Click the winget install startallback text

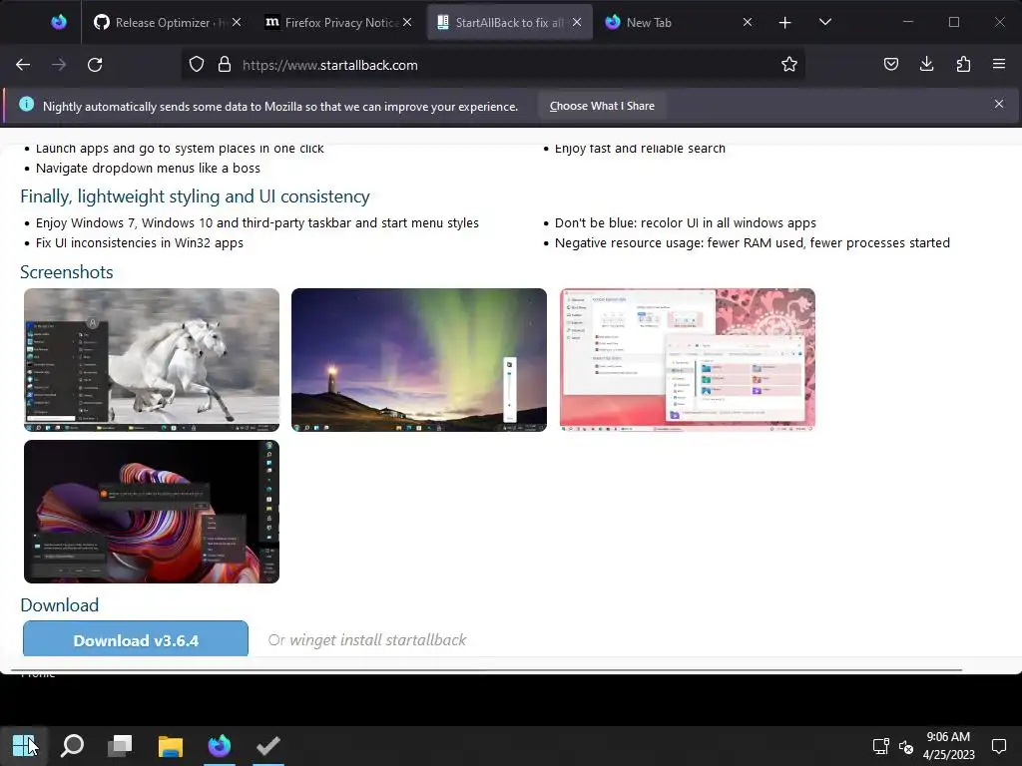pos(378,639)
